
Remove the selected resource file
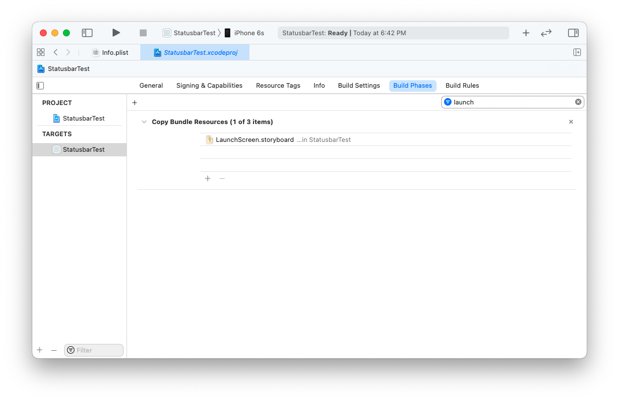point(222,179)
